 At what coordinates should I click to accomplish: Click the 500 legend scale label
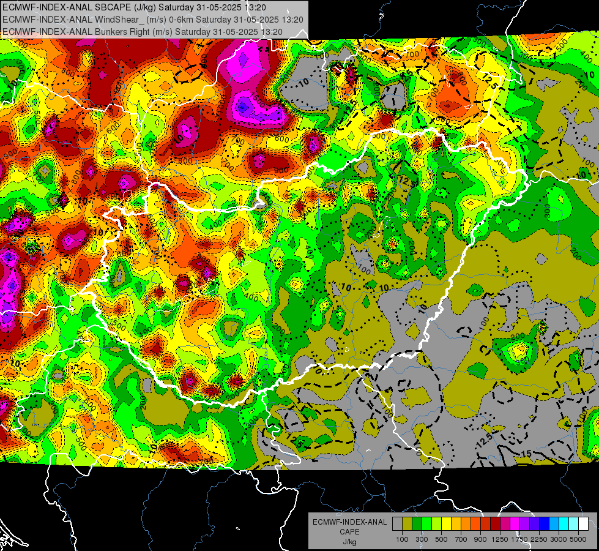tap(441, 539)
